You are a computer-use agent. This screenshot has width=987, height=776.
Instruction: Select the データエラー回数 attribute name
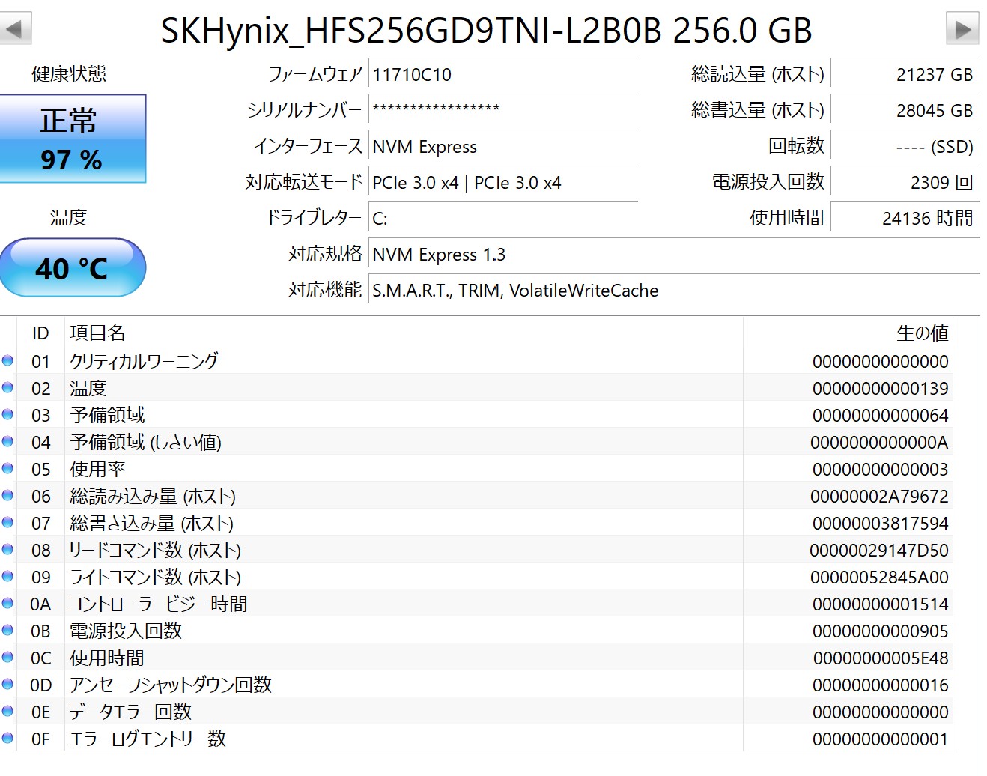pos(130,712)
